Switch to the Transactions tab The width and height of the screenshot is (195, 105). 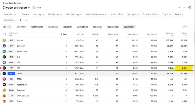click(113, 27)
